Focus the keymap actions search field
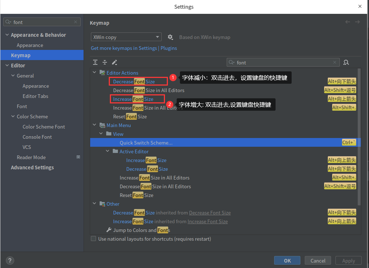The width and height of the screenshot is (369, 268). 283,62
